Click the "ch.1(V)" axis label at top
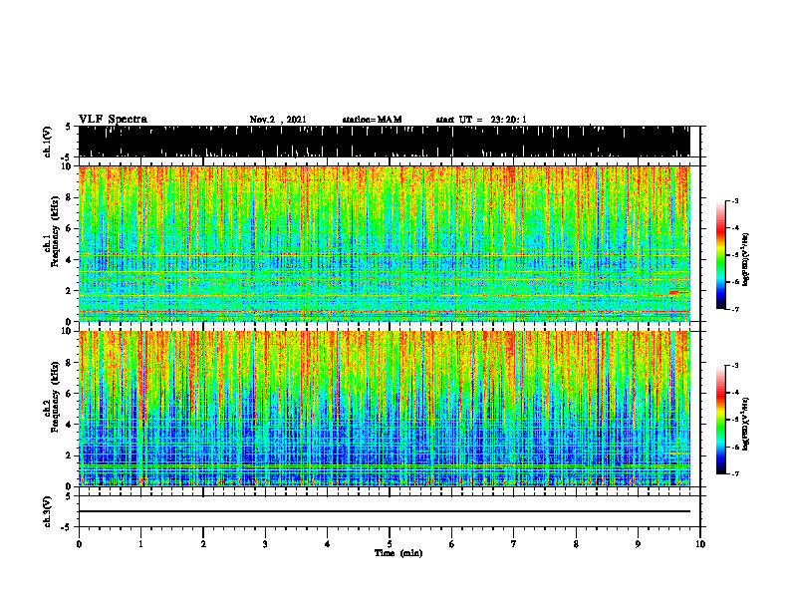 pyautogui.click(x=48, y=142)
